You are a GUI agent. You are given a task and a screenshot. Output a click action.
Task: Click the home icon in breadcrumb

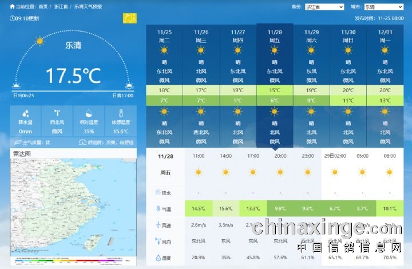pos(13,7)
